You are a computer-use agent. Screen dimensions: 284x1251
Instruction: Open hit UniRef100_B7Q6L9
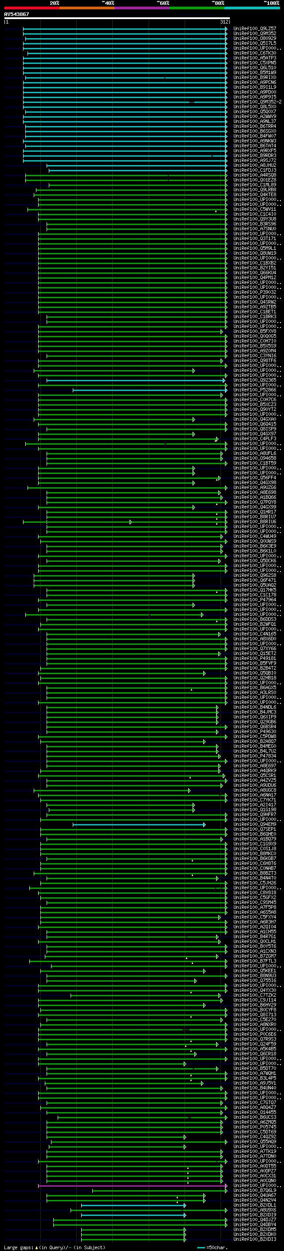pyautogui.click(x=255, y=1190)
